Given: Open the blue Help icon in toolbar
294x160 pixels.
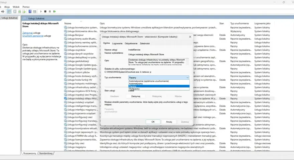Looking at the screenshot, I should coord(30,12).
